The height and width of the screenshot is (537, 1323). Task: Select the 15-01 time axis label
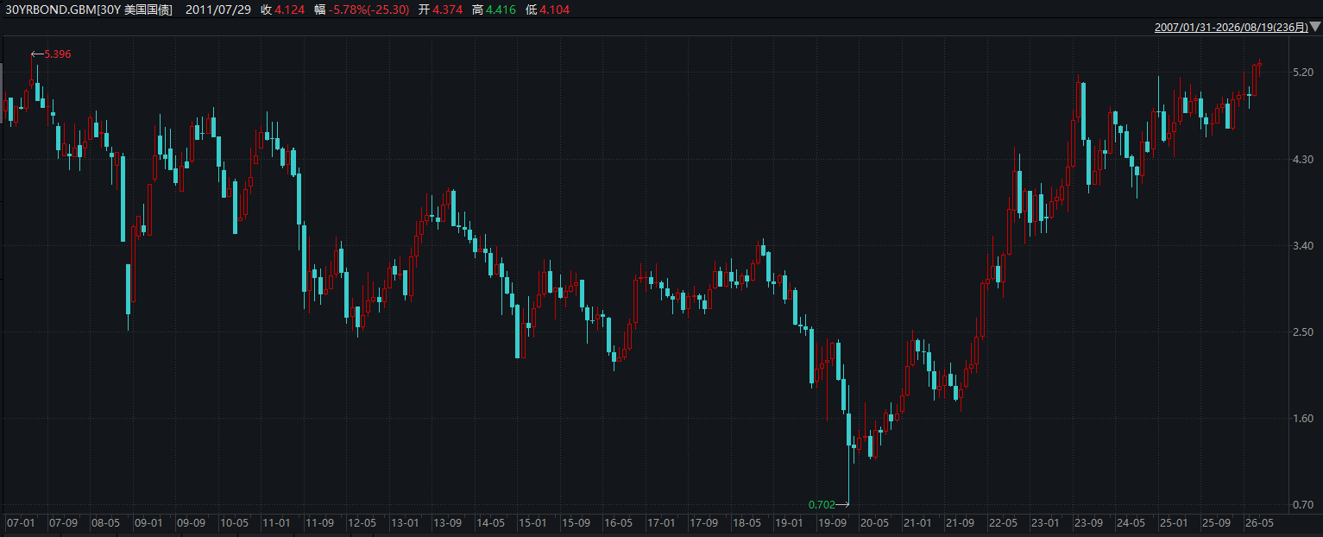click(532, 523)
